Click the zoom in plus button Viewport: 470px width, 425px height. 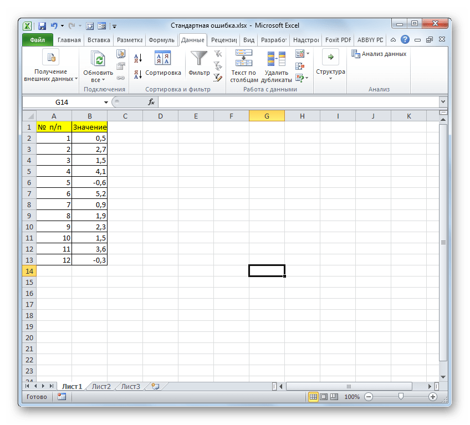pos(432,397)
